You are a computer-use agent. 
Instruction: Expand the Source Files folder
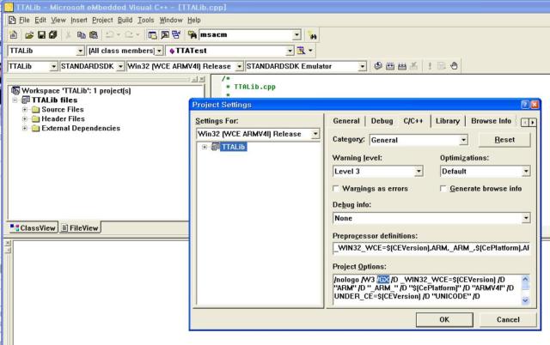pyautogui.click(x=25, y=110)
